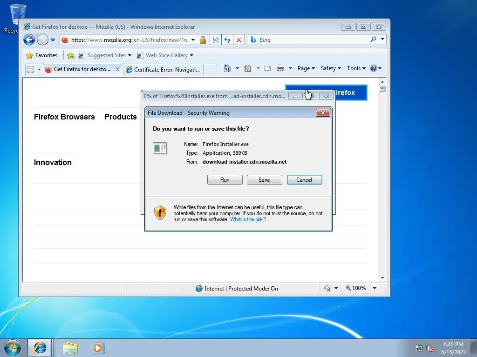Click the page scrollbar down arrow

pyautogui.click(x=382, y=278)
